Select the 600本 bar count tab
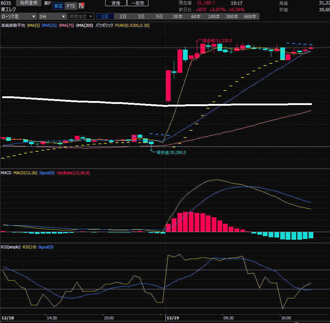330x323 pixels. [250, 17]
